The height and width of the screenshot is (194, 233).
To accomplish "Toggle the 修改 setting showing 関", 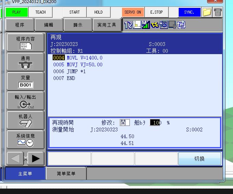I will pyautogui.click(x=124, y=123).
